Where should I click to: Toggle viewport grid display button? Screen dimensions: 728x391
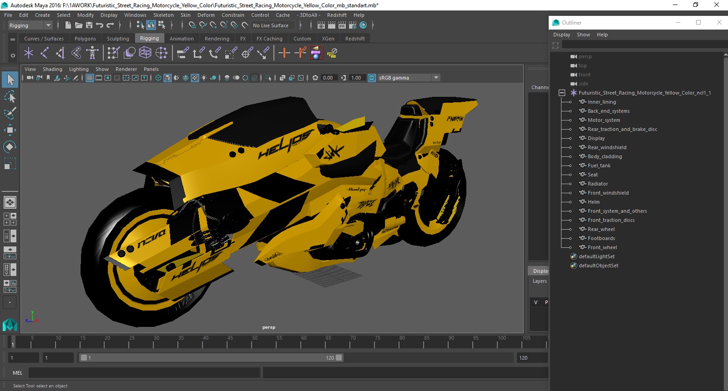point(90,78)
